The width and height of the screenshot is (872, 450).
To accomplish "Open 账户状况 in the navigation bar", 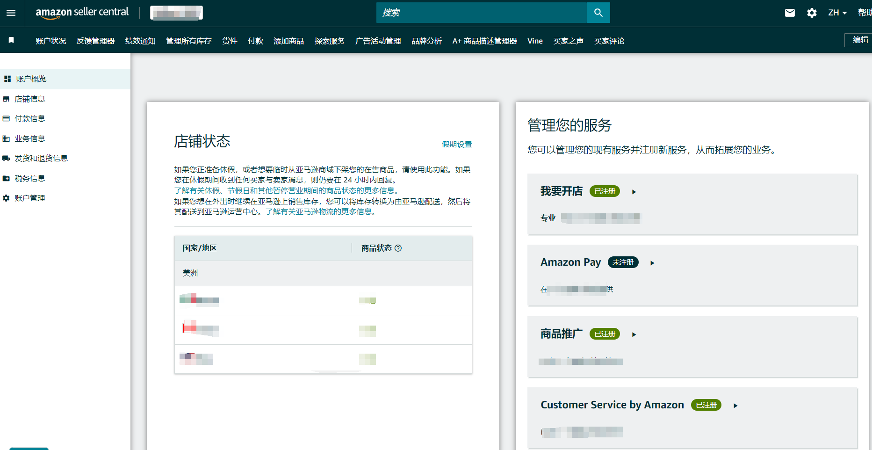I will (51, 41).
